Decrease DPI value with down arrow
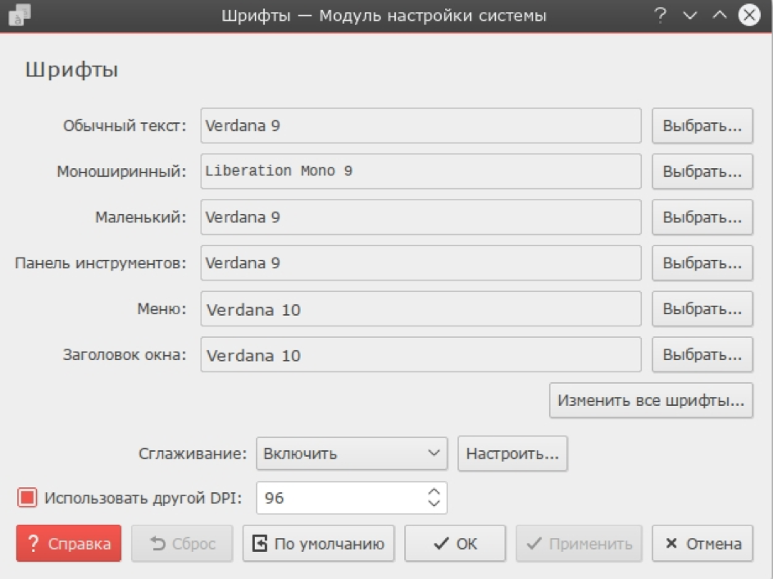 click(x=434, y=504)
